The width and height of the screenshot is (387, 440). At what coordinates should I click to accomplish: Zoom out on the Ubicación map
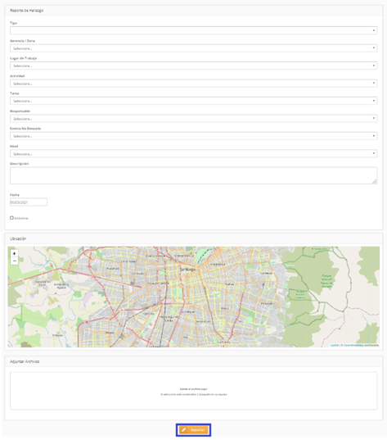click(x=14, y=261)
